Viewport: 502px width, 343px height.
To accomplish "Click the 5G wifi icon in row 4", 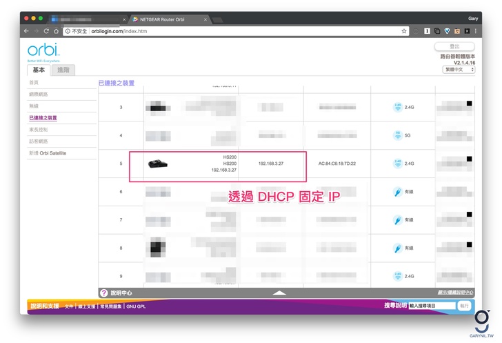I will click(x=398, y=135).
